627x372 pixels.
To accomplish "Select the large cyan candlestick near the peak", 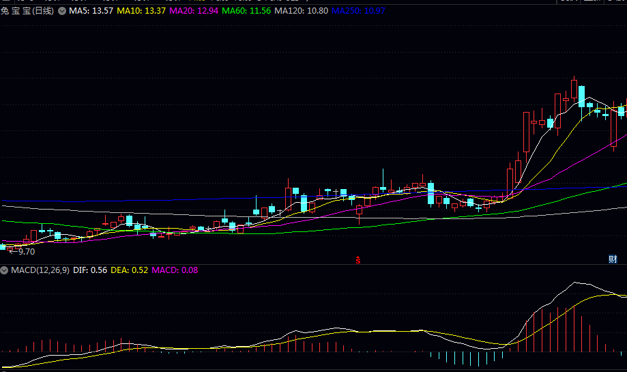I will click(581, 96).
